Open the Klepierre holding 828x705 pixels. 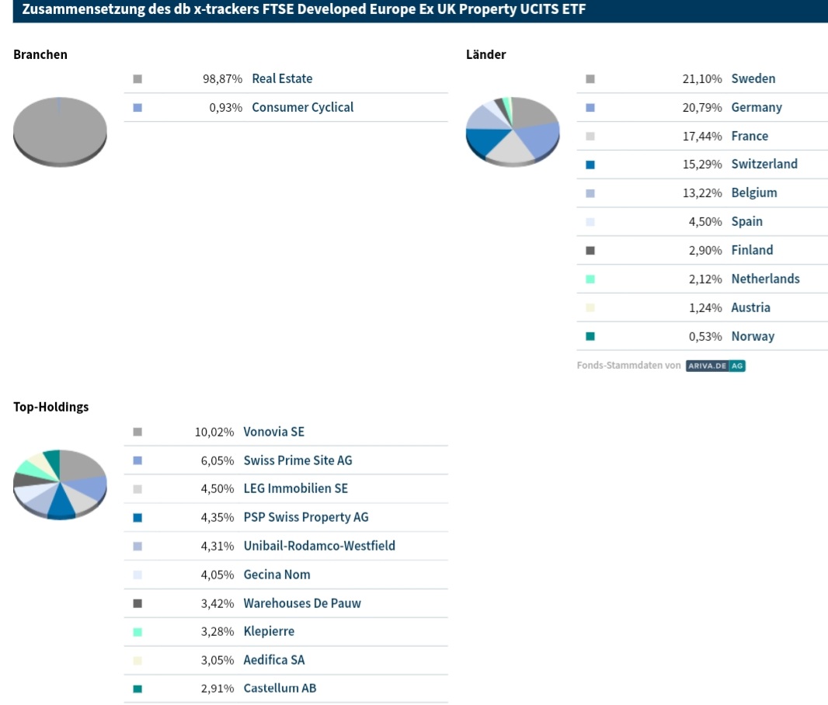click(x=269, y=631)
